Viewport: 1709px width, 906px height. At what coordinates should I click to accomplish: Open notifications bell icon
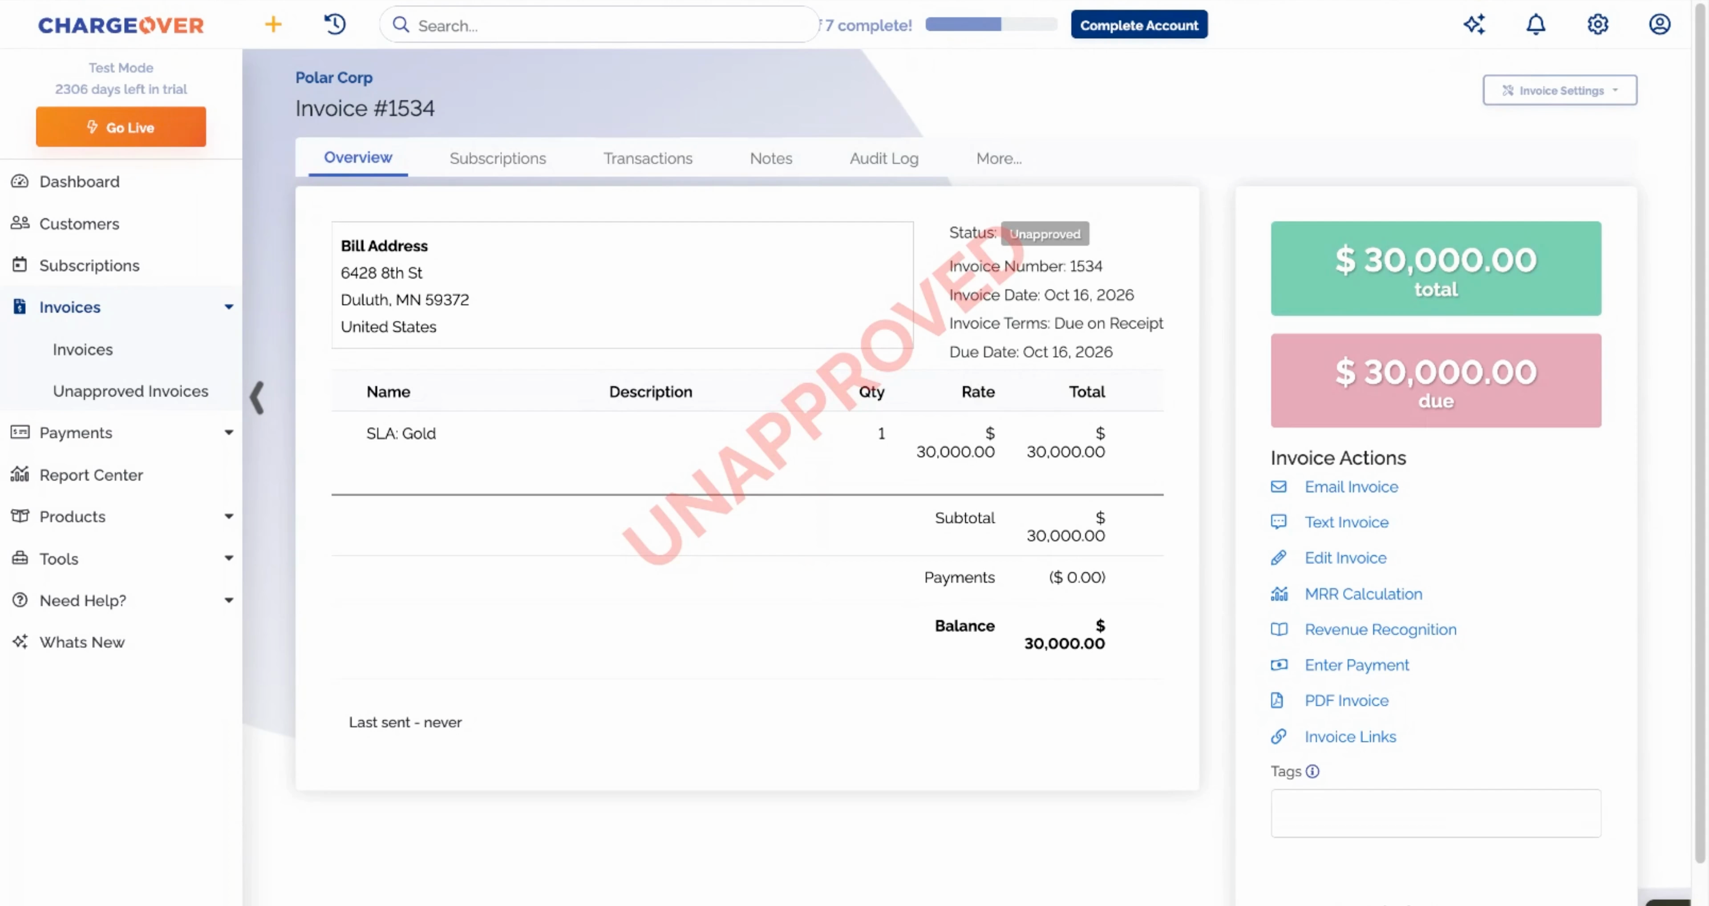pos(1536,24)
